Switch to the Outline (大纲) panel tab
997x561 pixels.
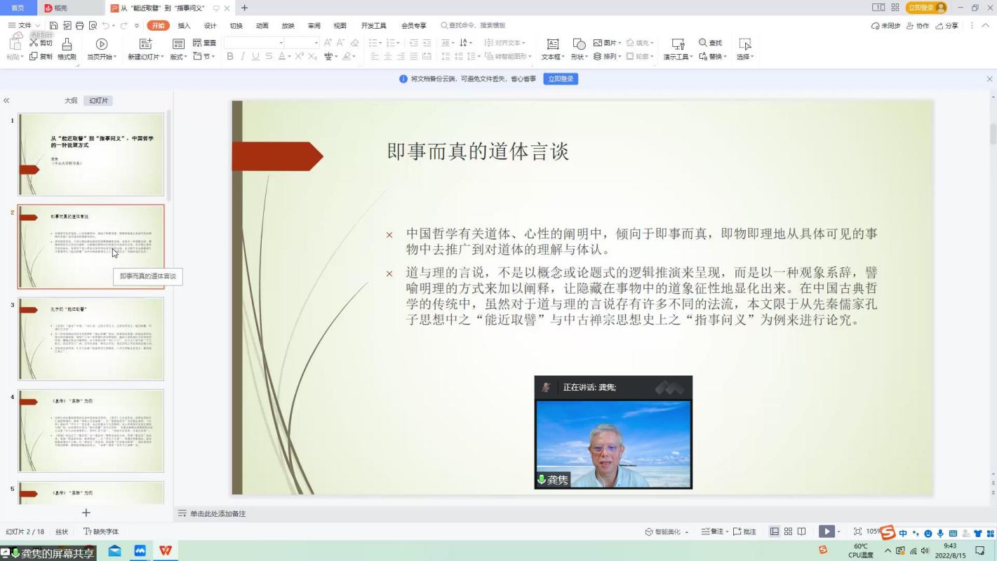pos(71,101)
